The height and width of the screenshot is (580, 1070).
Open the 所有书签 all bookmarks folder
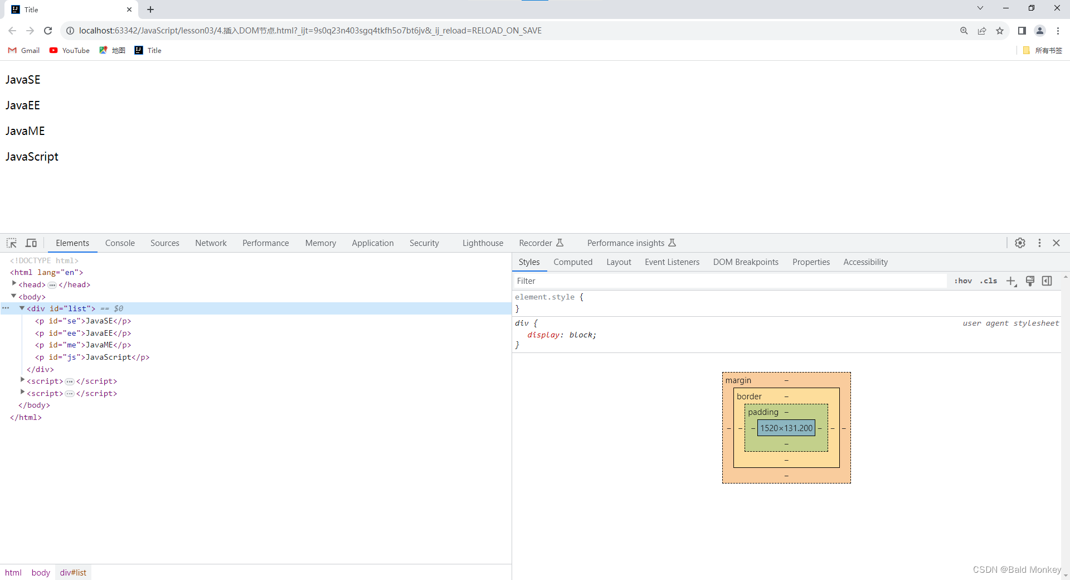(x=1043, y=50)
